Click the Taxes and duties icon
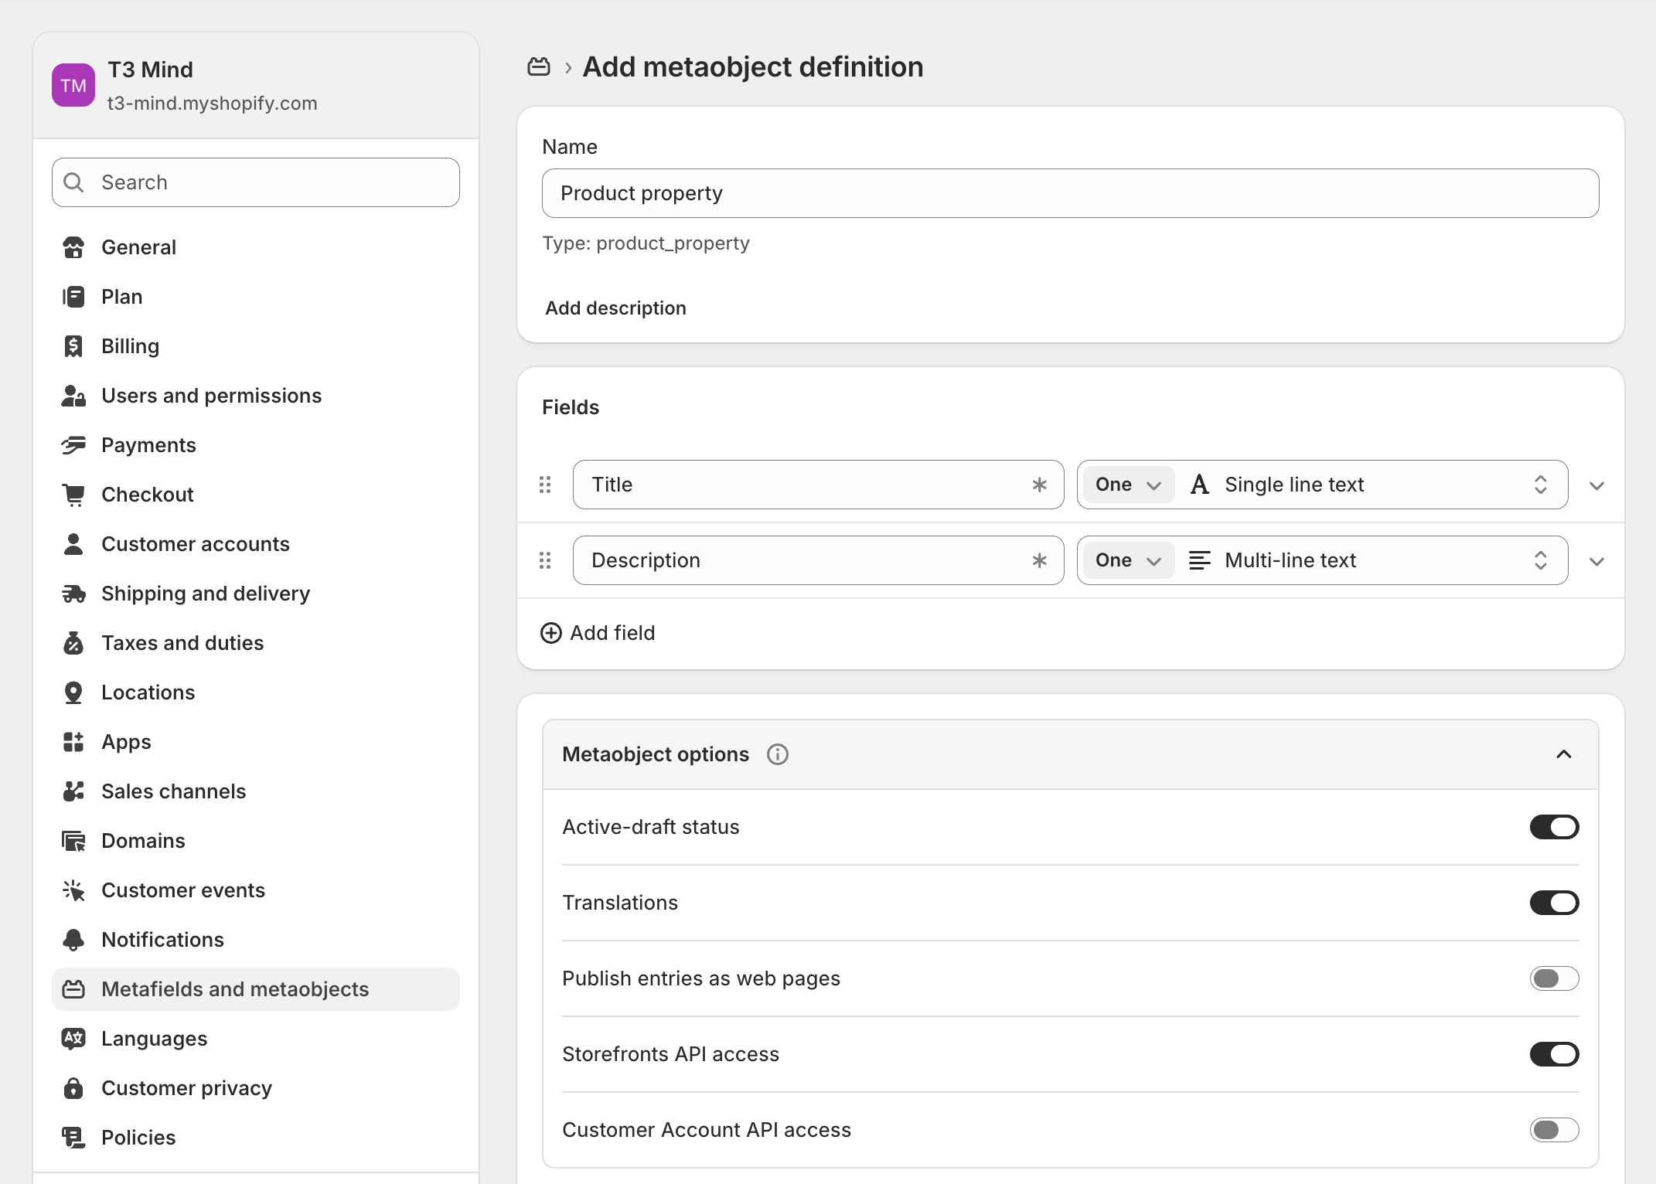Image resolution: width=1656 pixels, height=1184 pixels. pos(73,643)
